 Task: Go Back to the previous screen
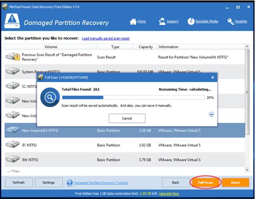coord(176,182)
